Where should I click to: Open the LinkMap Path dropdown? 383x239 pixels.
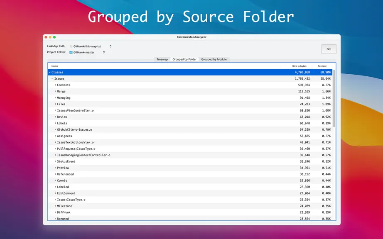[91, 46]
